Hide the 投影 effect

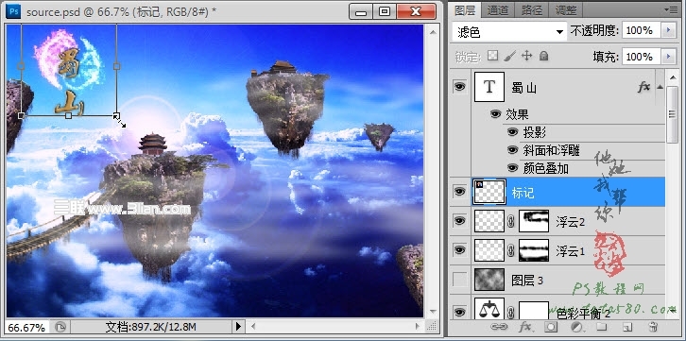coord(512,131)
